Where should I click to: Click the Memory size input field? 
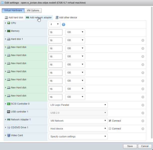pos(55,32)
